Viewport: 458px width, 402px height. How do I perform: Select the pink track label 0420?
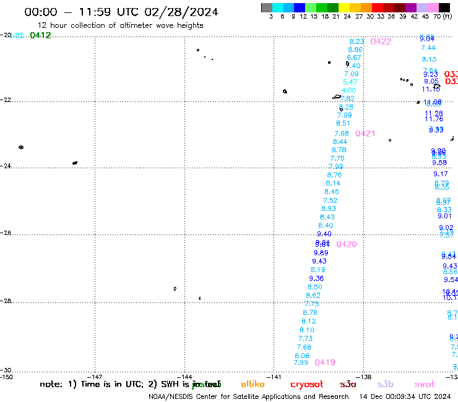[x=347, y=244]
